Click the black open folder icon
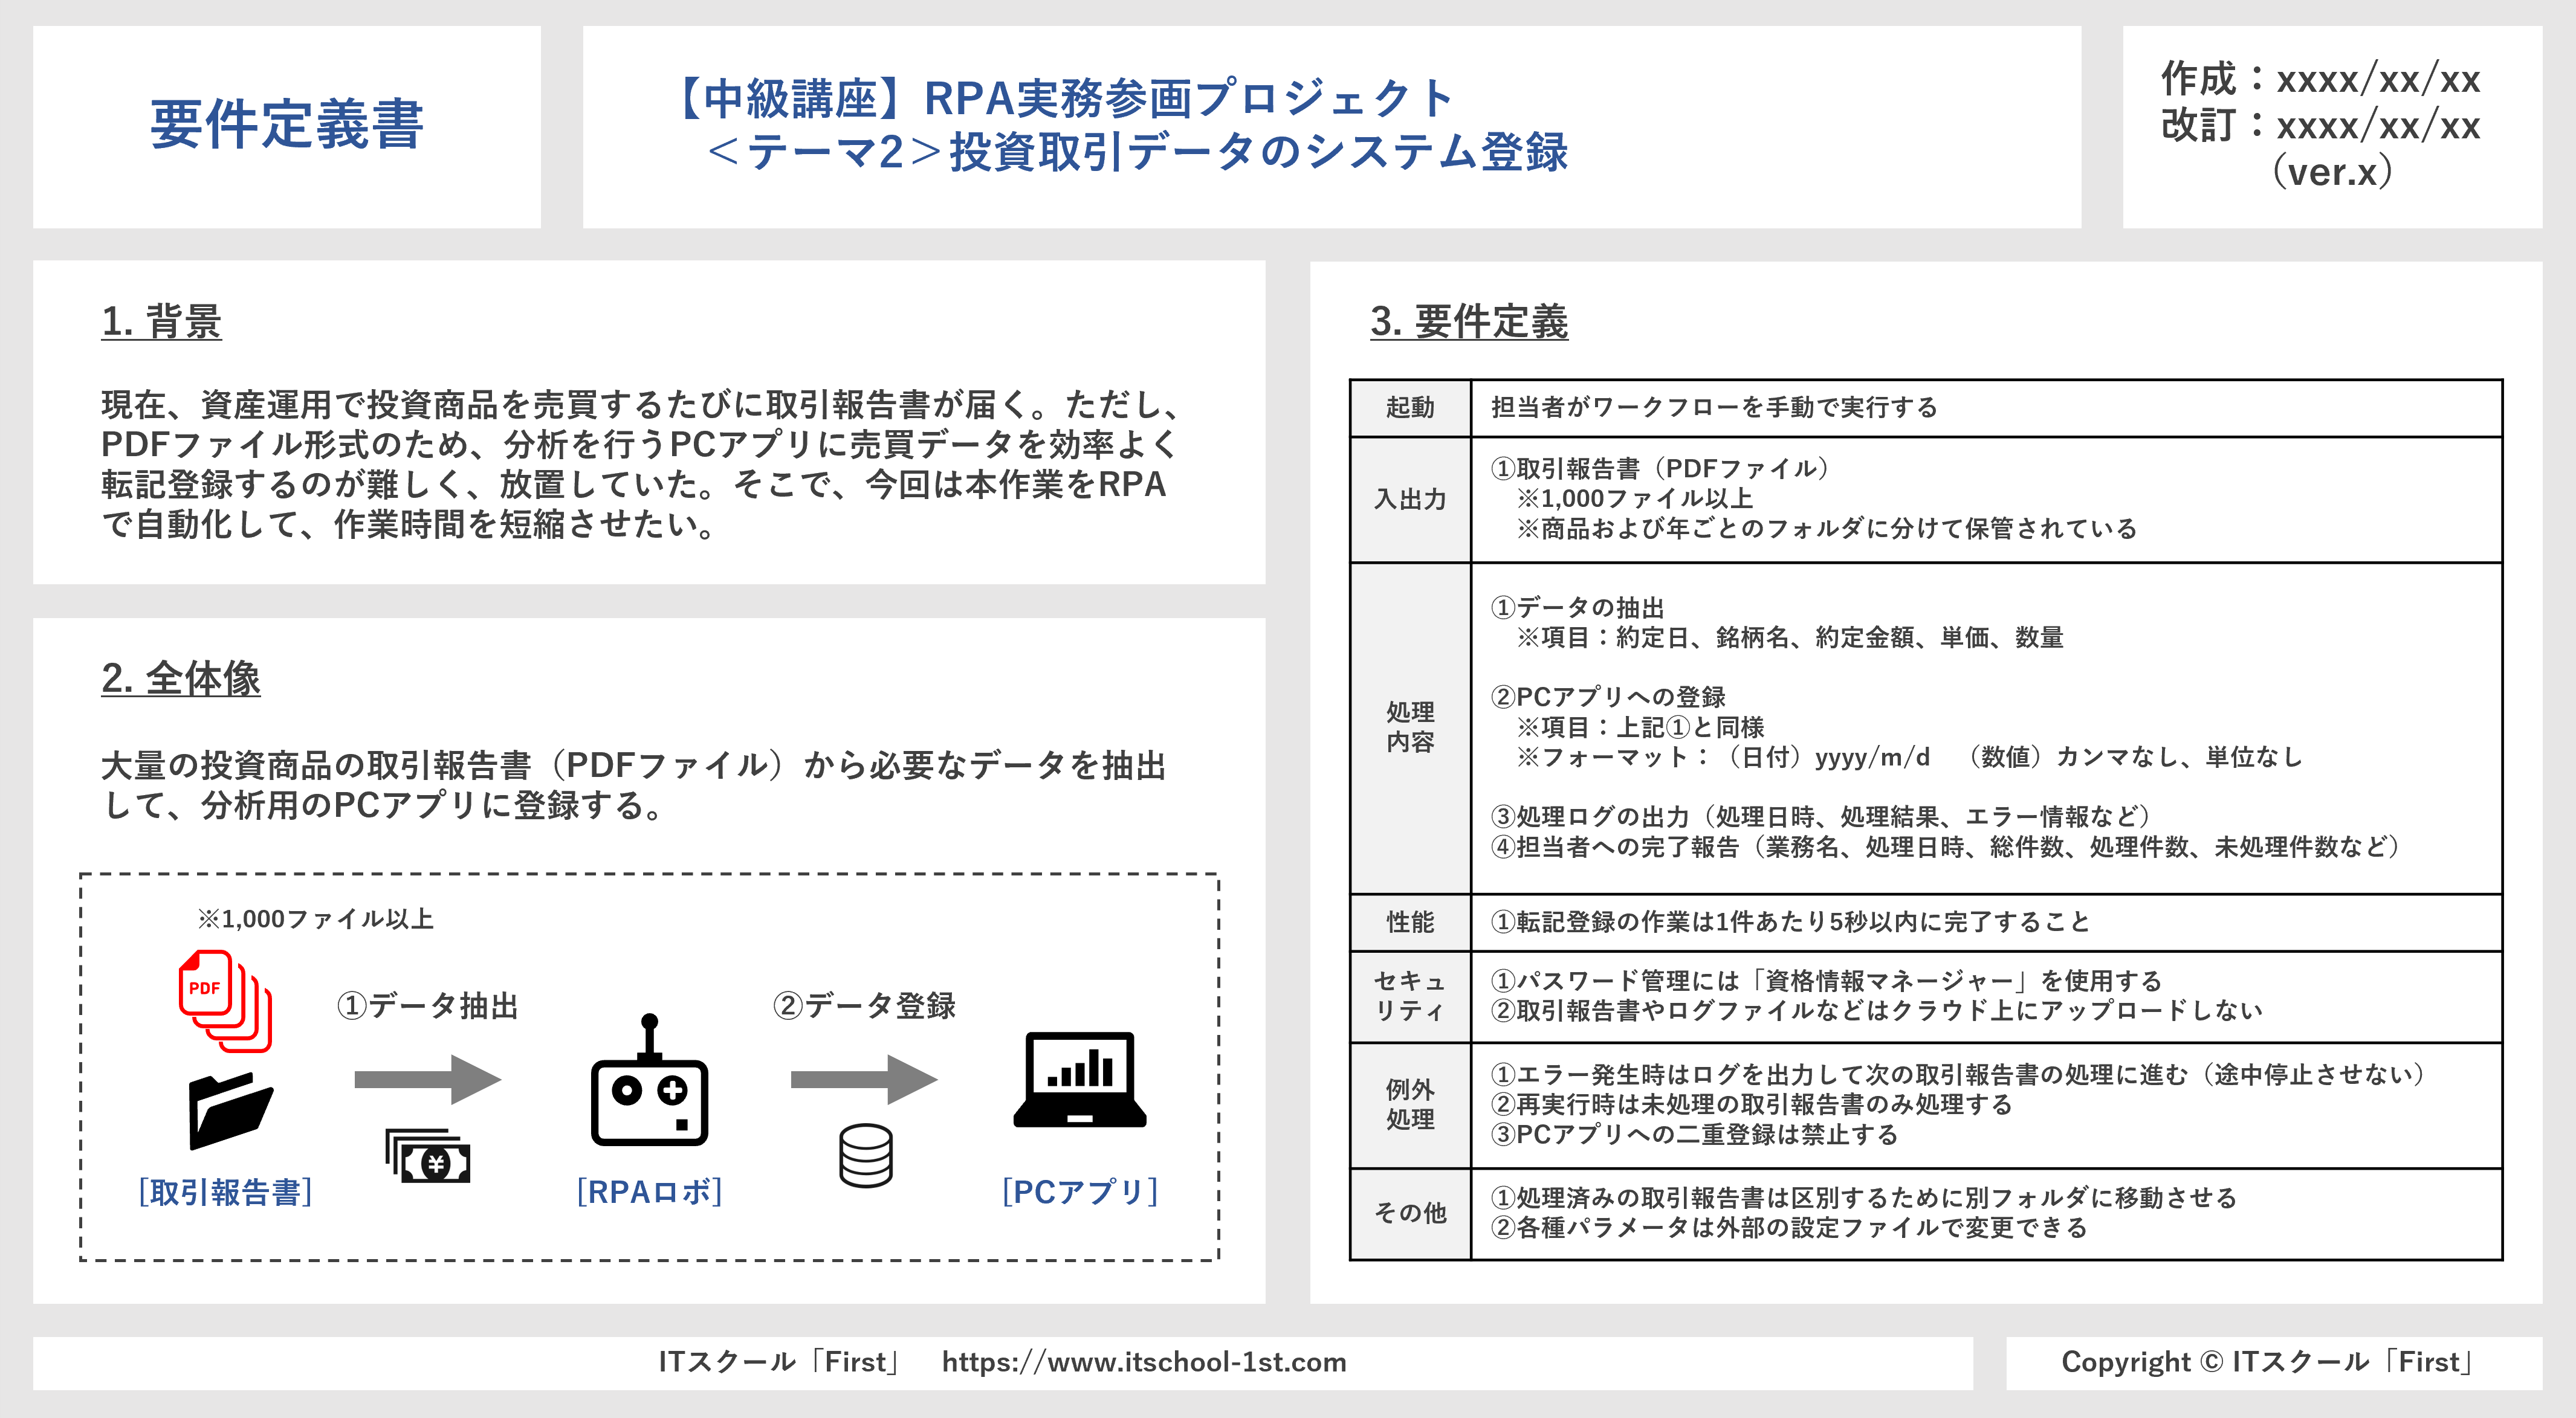Viewport: 2576px width, 1418px height. point(230,1111)
